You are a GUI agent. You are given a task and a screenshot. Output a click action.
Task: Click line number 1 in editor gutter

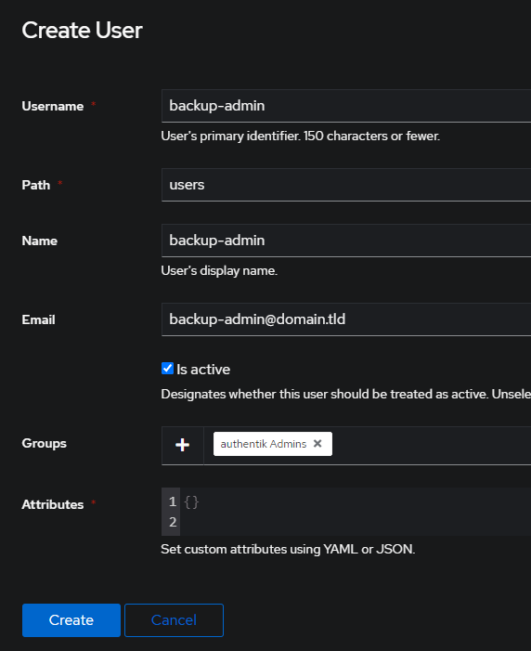(173, 502)
